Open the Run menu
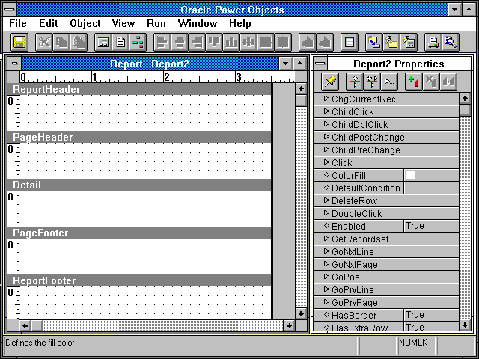This screenshot has height=359, width=479. (156, 23)
